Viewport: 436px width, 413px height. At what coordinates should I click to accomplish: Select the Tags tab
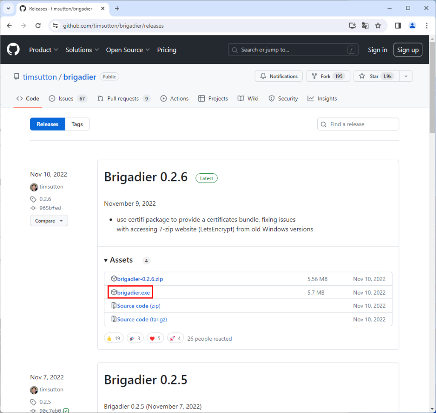click(77, 124)
